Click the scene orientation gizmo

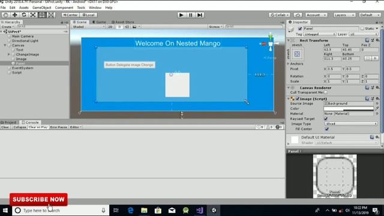click(271, 44)
